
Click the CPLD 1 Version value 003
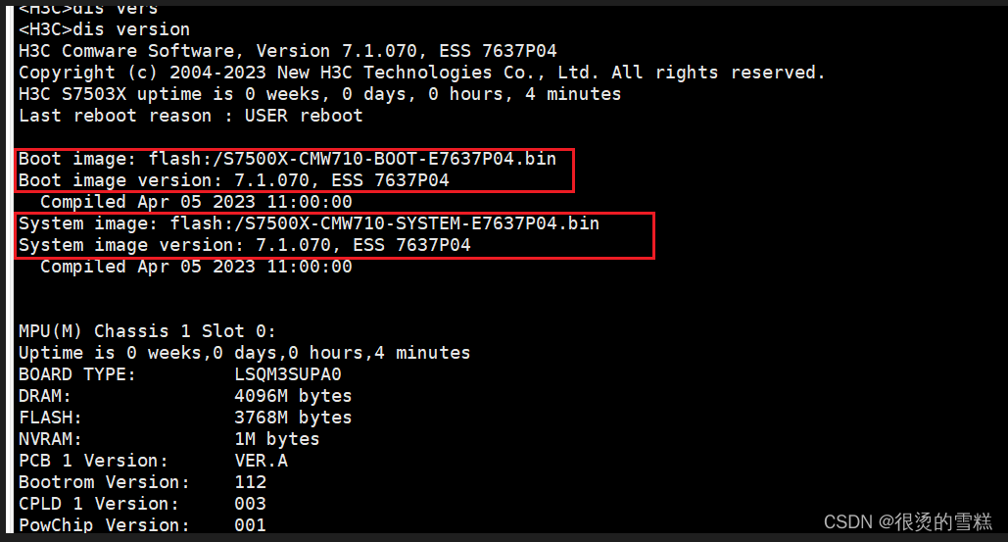click(250, 504)
